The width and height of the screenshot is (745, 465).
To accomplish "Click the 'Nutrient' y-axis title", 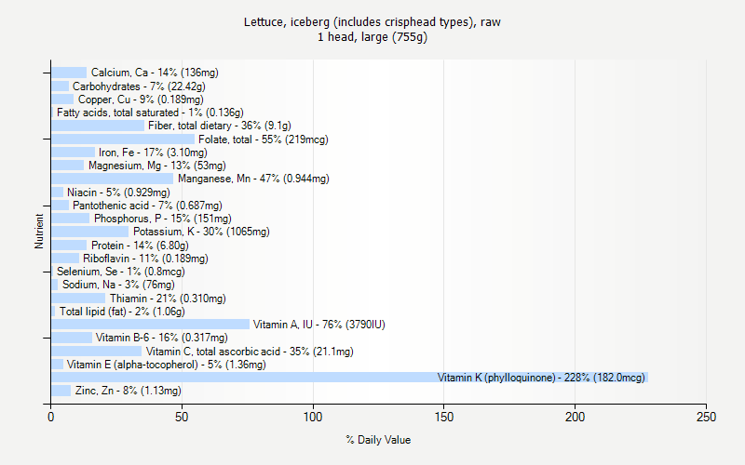I will coord(39,232).
